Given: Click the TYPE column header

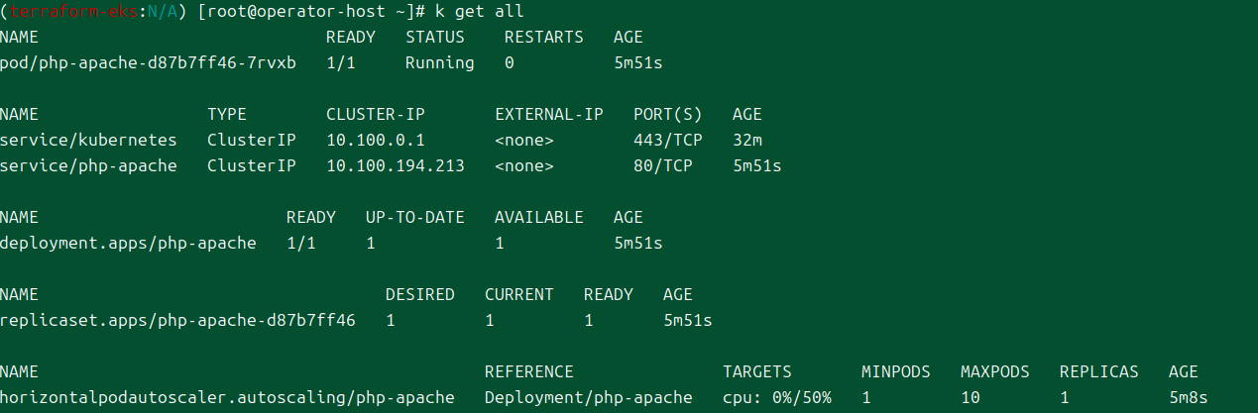Looking at the screenshot, I should (x=227, y=115).
